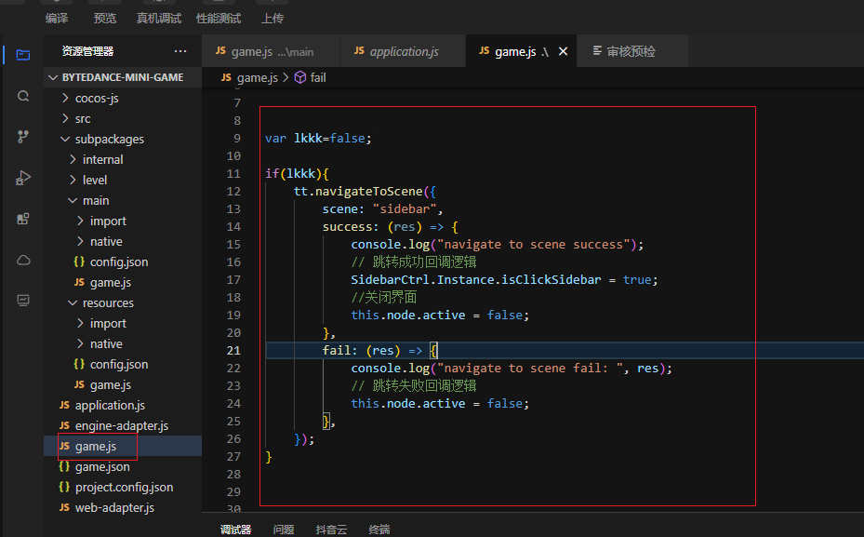Open the Extensions view icon
The width and height of the screenshot is (864, 537).
point(22,219)
